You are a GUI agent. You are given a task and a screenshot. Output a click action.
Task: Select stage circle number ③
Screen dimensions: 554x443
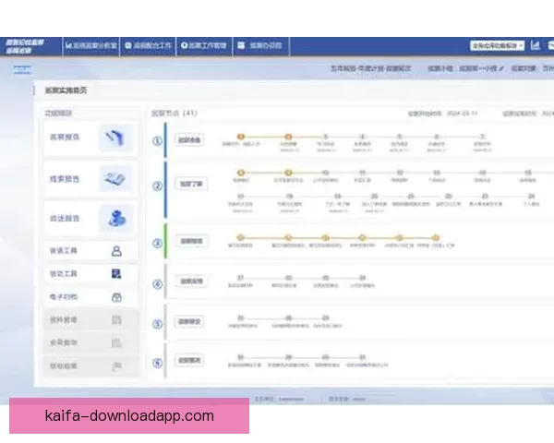pos(157,244)
